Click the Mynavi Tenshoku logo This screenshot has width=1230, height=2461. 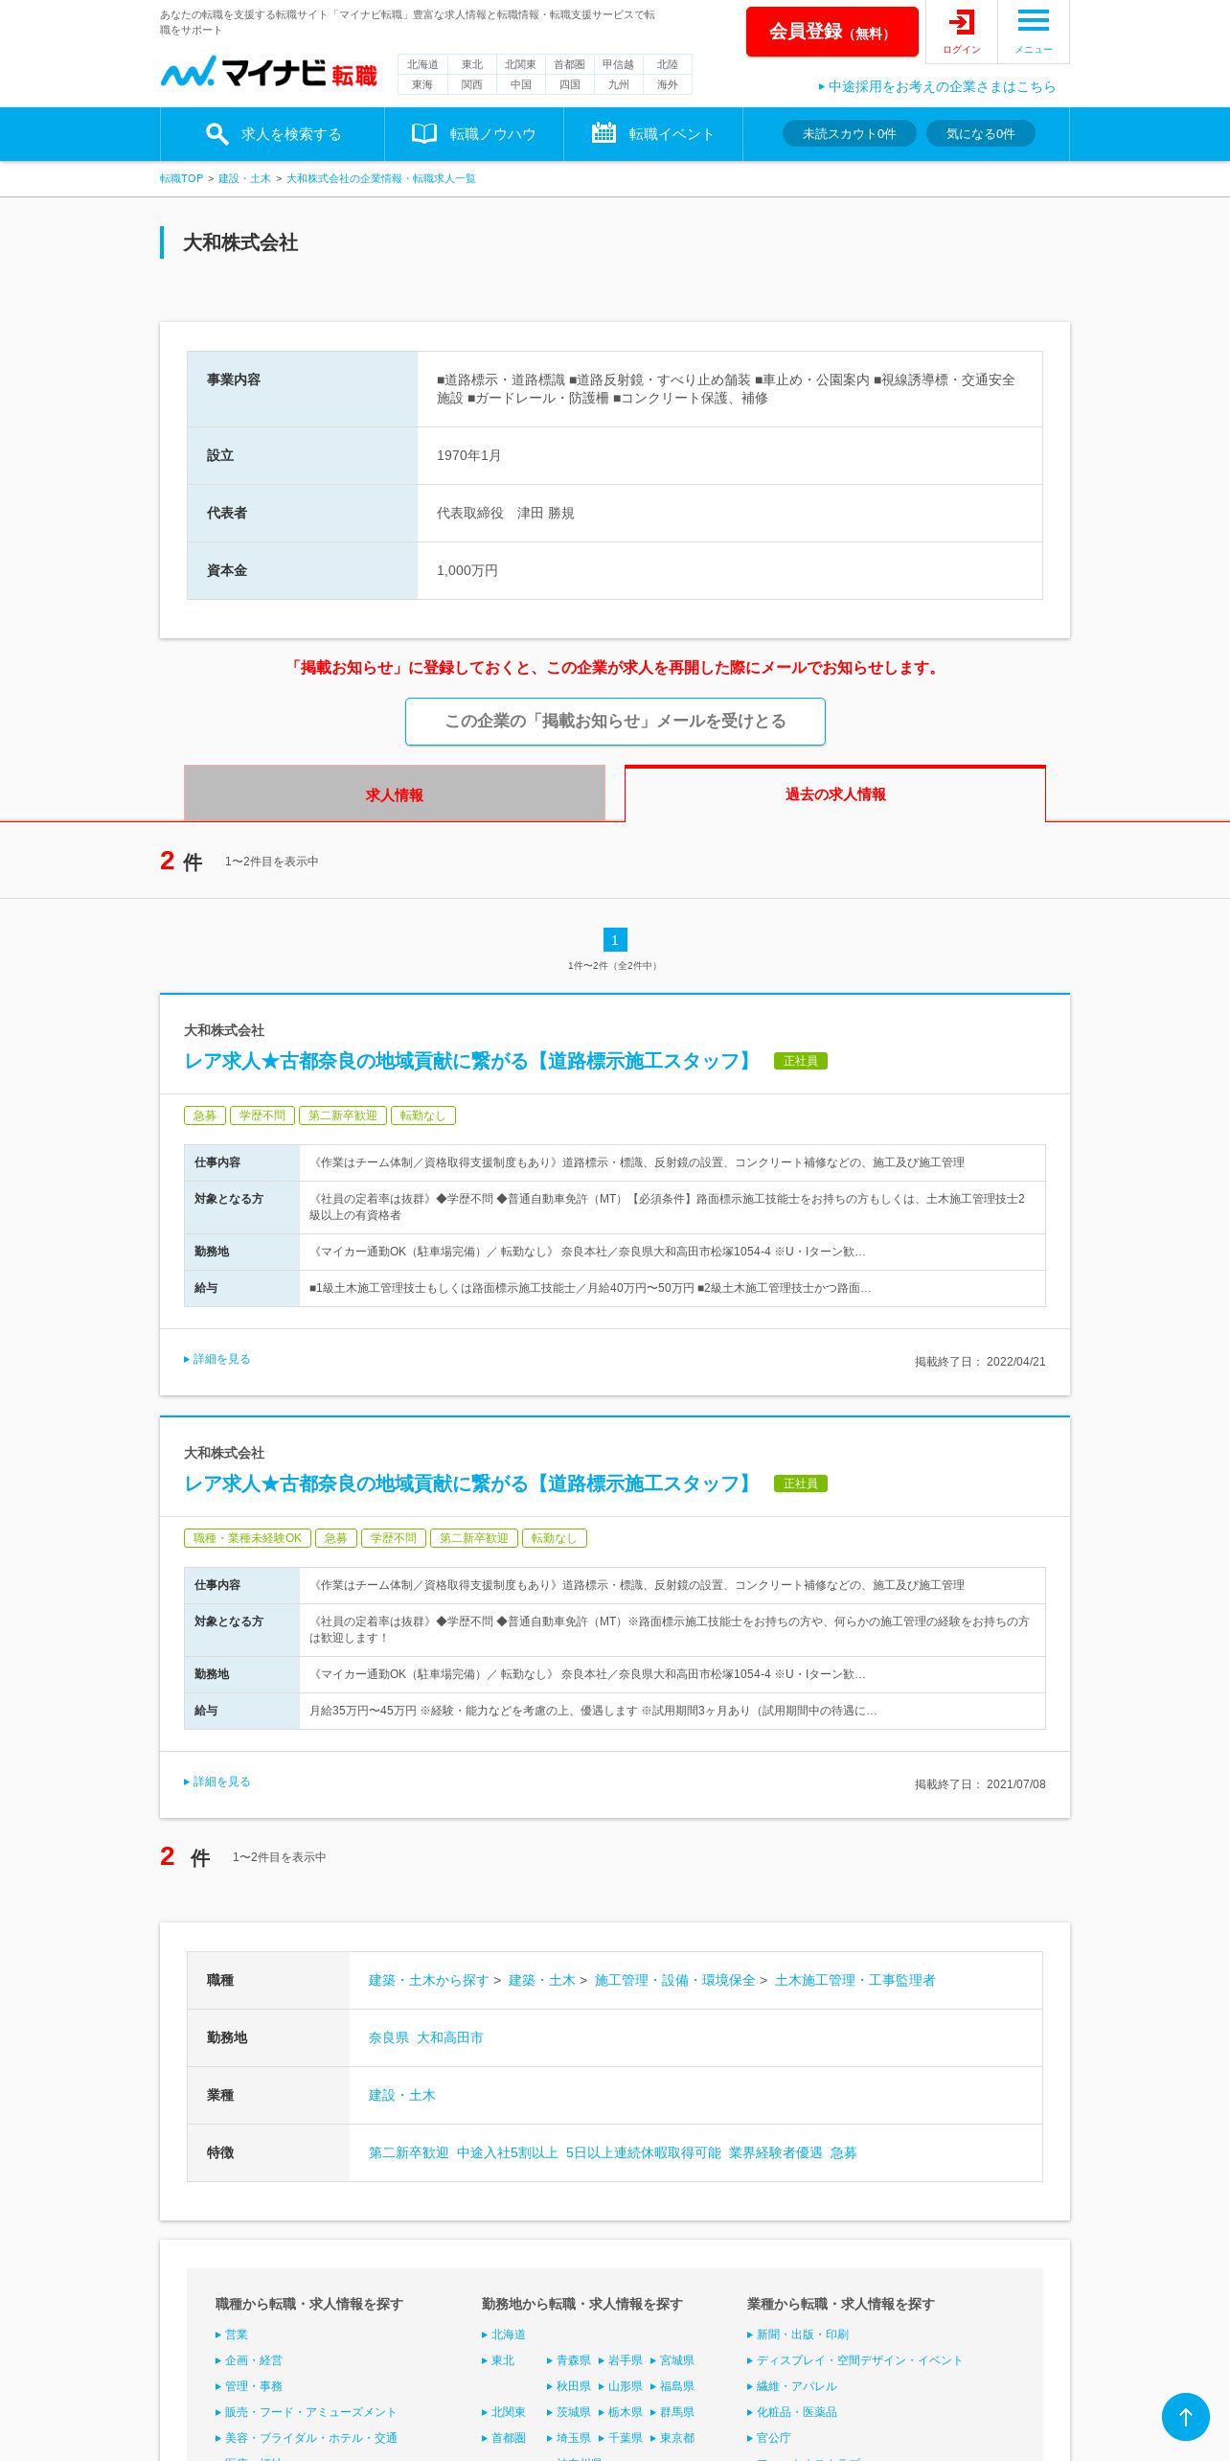pos(268,72)
